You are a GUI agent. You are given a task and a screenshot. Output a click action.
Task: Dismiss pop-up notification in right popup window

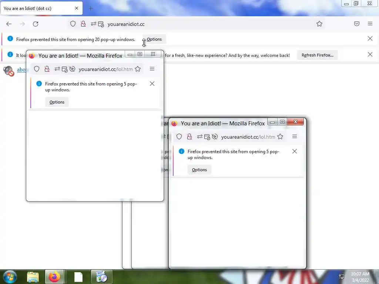294,151
